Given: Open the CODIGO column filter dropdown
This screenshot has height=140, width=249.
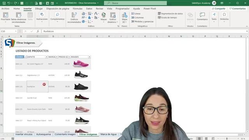Looking at the screenshot, I should click(x=25, y=57).
